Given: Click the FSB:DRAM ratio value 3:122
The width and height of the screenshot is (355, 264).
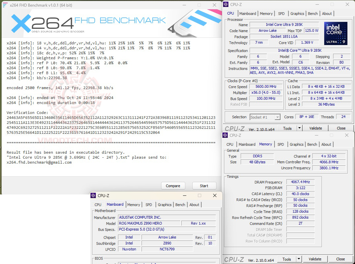Looking at the screenshot, I should pos(300,188).
